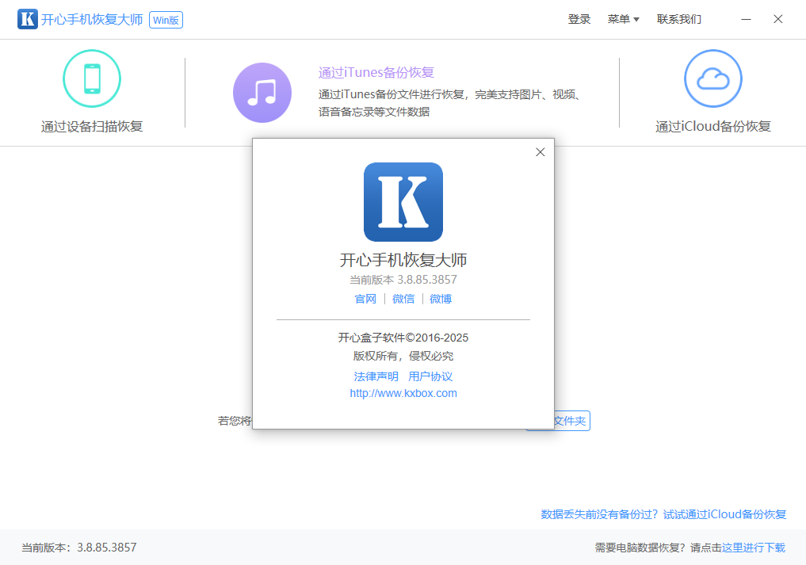Open 联系我们 contact us

(x=679, y=20)
